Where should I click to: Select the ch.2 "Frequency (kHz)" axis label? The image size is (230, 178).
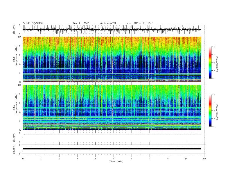(16, 104)
